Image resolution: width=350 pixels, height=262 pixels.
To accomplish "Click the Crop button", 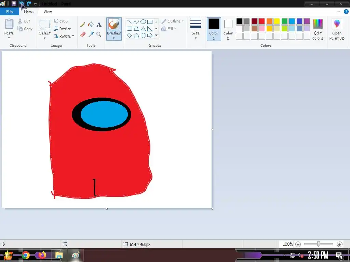I will pos(61,21).
